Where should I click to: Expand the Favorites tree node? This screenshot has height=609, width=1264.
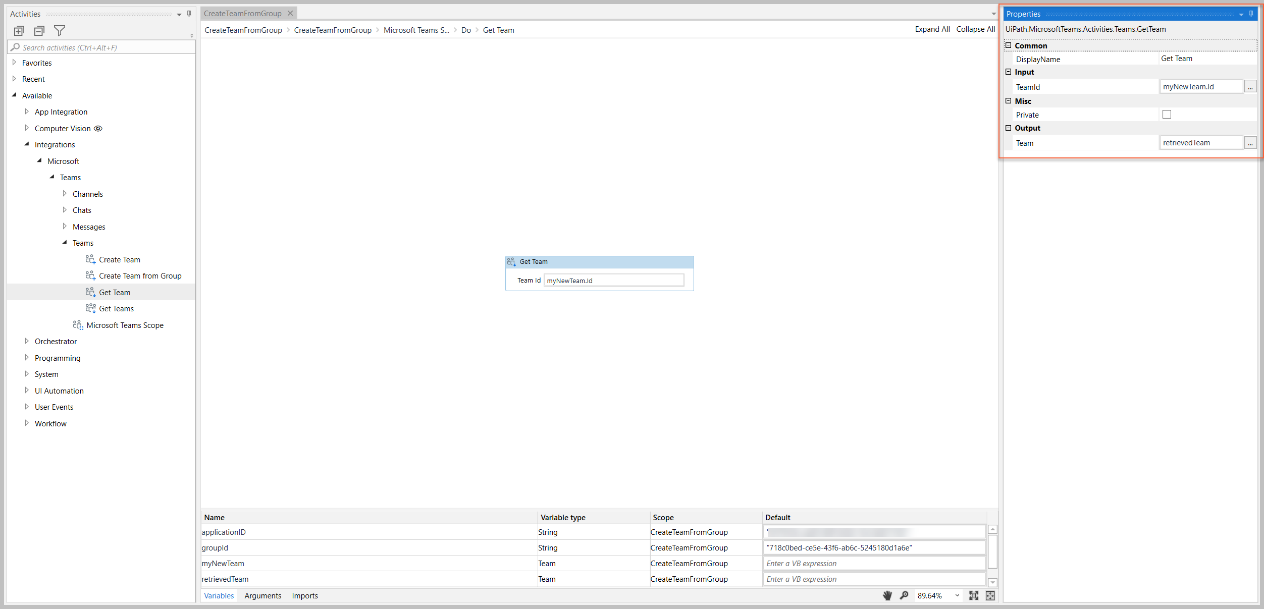14,63
